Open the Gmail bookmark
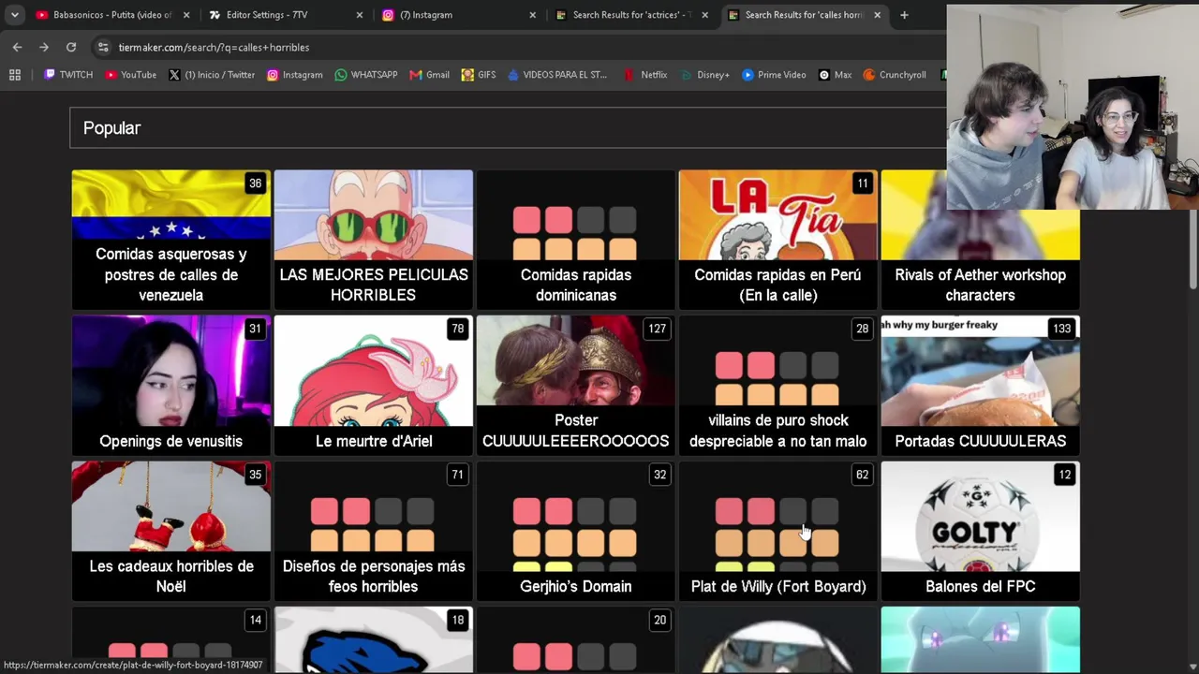 click(430, 75)
